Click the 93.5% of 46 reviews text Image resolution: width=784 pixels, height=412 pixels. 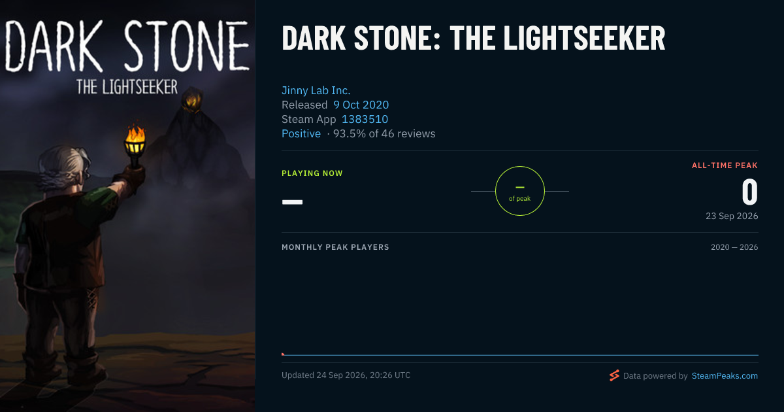[x=384, y=133]
